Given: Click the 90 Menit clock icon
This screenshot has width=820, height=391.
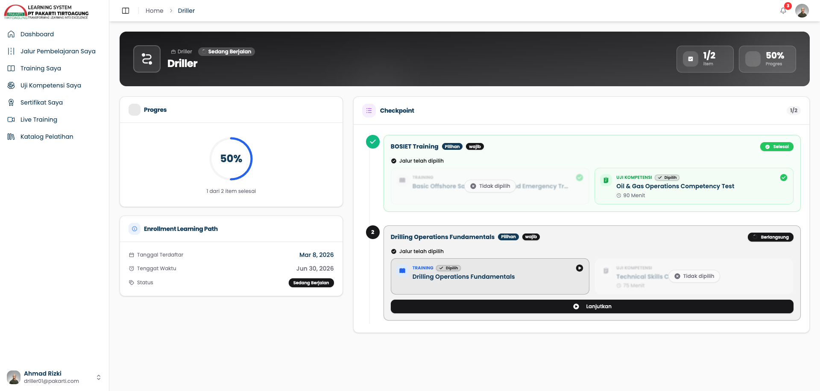Looking at the screenshot, I should tap(619, 195).
